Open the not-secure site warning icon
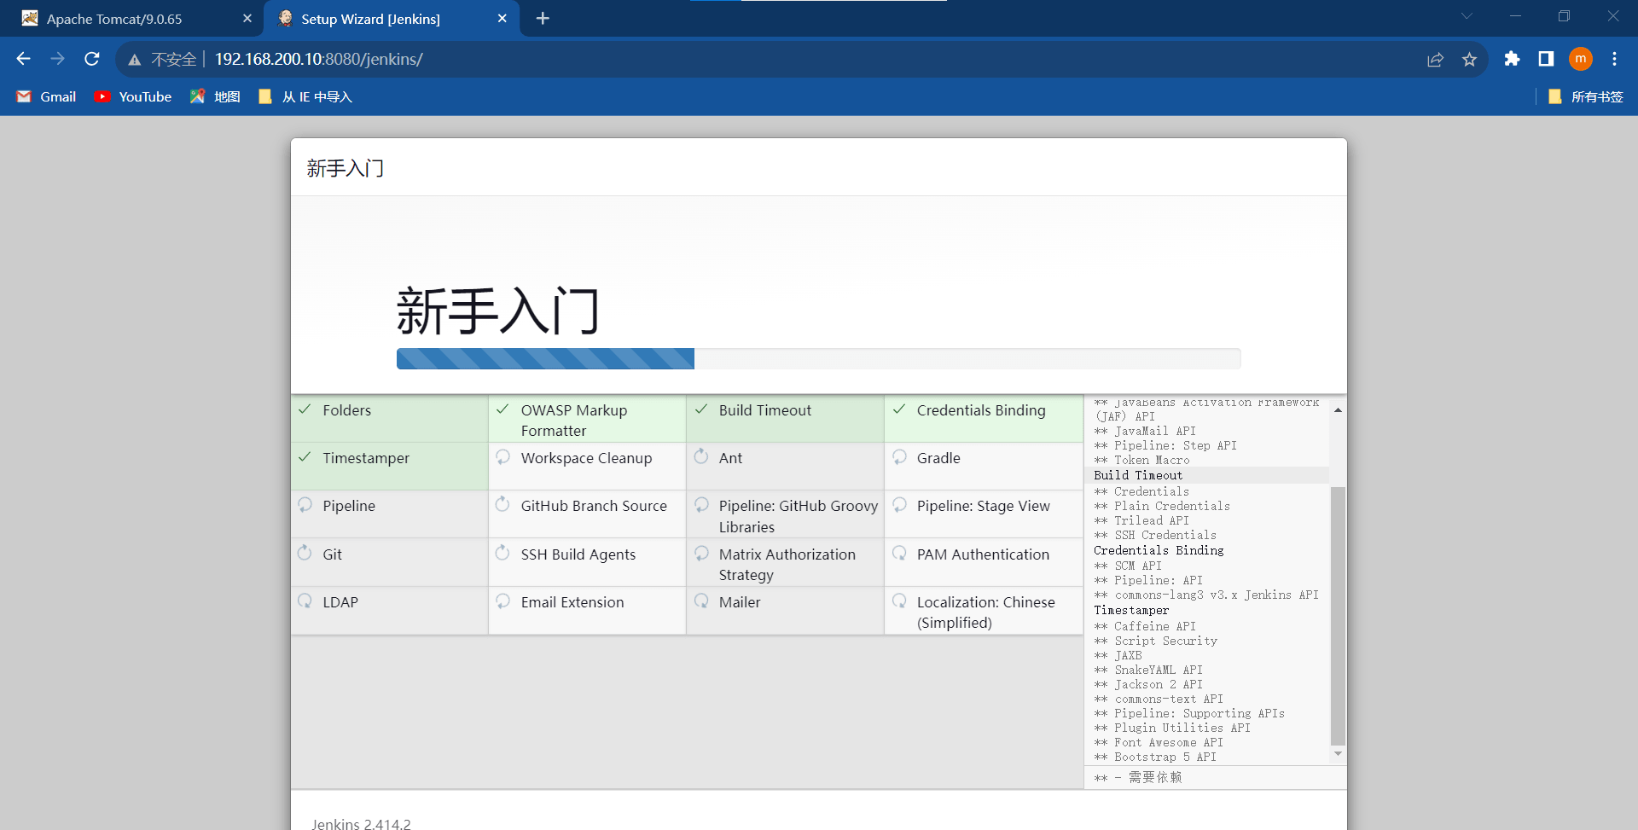This screenshot has height=830, width=1638. pyautogui.click(x=135, y=60)
